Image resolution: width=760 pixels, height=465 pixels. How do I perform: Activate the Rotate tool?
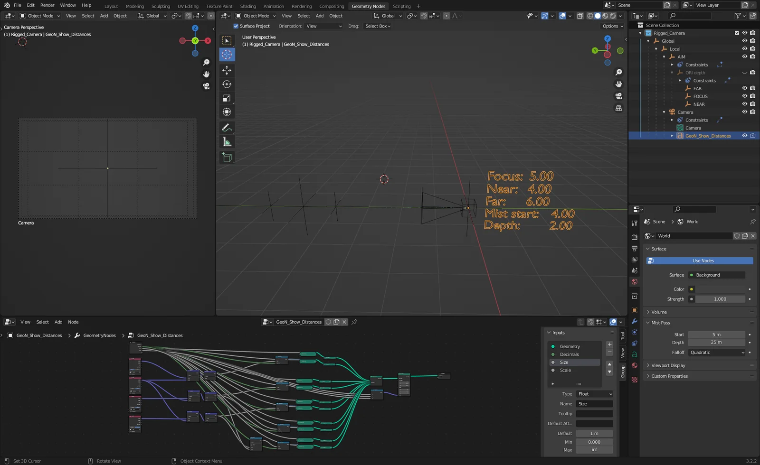pyautogui.click(x=227, y=84)
